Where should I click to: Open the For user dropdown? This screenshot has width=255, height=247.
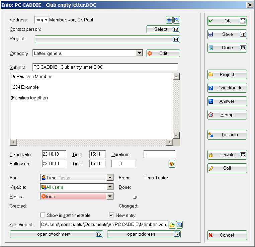[x=110, y=178]
